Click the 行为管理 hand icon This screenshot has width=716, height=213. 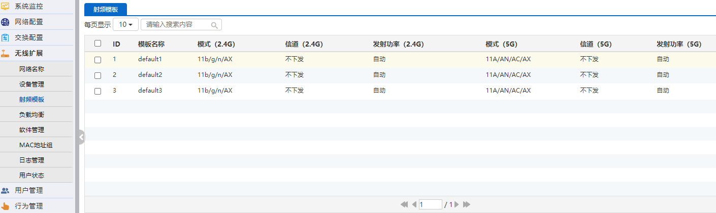pos(5,206)
